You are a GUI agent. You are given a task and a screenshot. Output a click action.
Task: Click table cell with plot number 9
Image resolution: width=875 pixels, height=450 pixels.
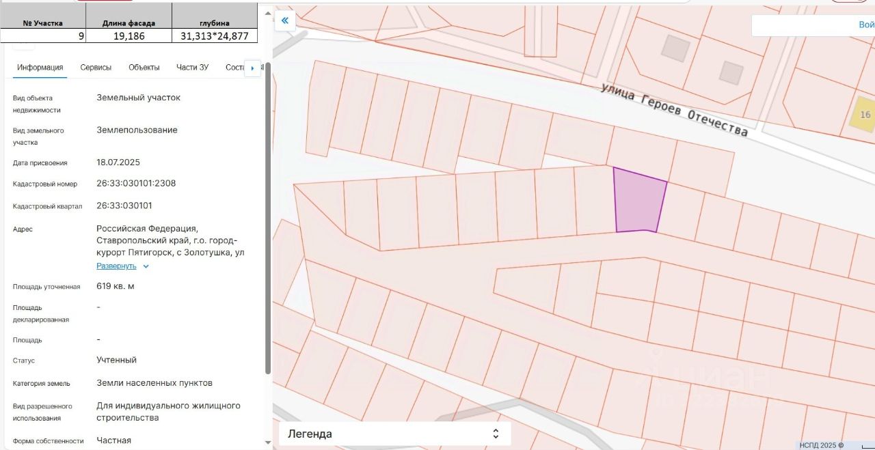(x=43, y=36)
